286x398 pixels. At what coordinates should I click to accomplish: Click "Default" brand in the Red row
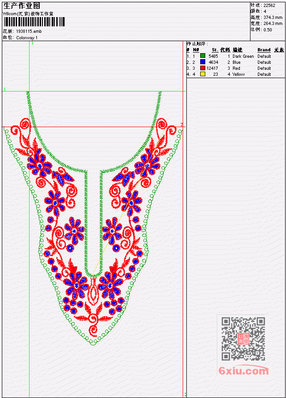[x=264, y=68]
